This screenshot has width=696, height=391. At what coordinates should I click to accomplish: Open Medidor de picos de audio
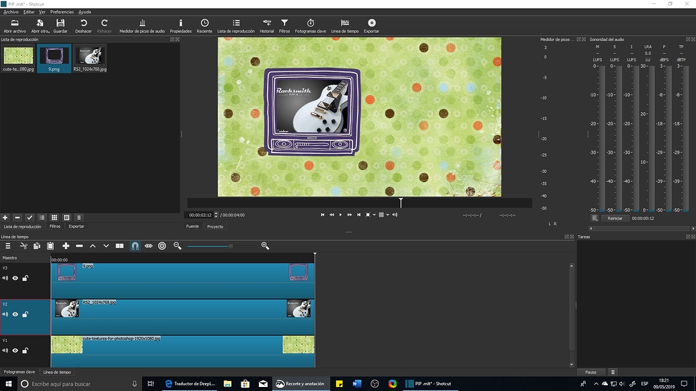(x=142, y=26)
